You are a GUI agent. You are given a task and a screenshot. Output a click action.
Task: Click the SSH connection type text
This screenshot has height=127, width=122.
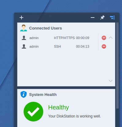[57, 46]
